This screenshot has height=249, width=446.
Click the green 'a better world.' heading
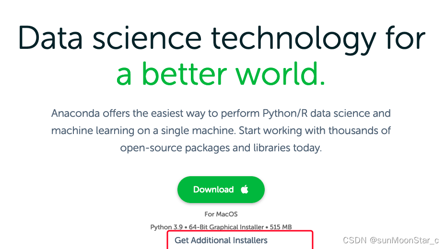coord(221,74)
